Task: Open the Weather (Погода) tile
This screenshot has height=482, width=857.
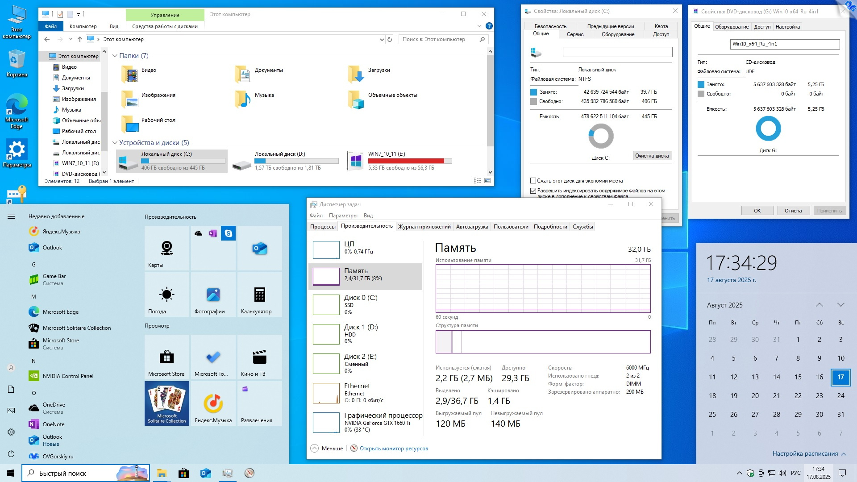Action: click(166, 295)
